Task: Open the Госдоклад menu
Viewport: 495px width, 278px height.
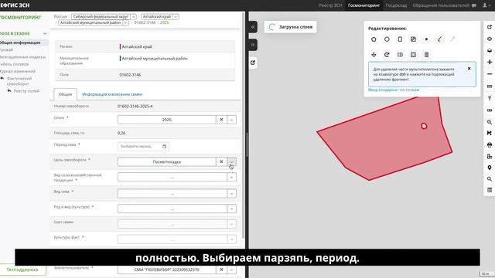Action: (396, 5)
